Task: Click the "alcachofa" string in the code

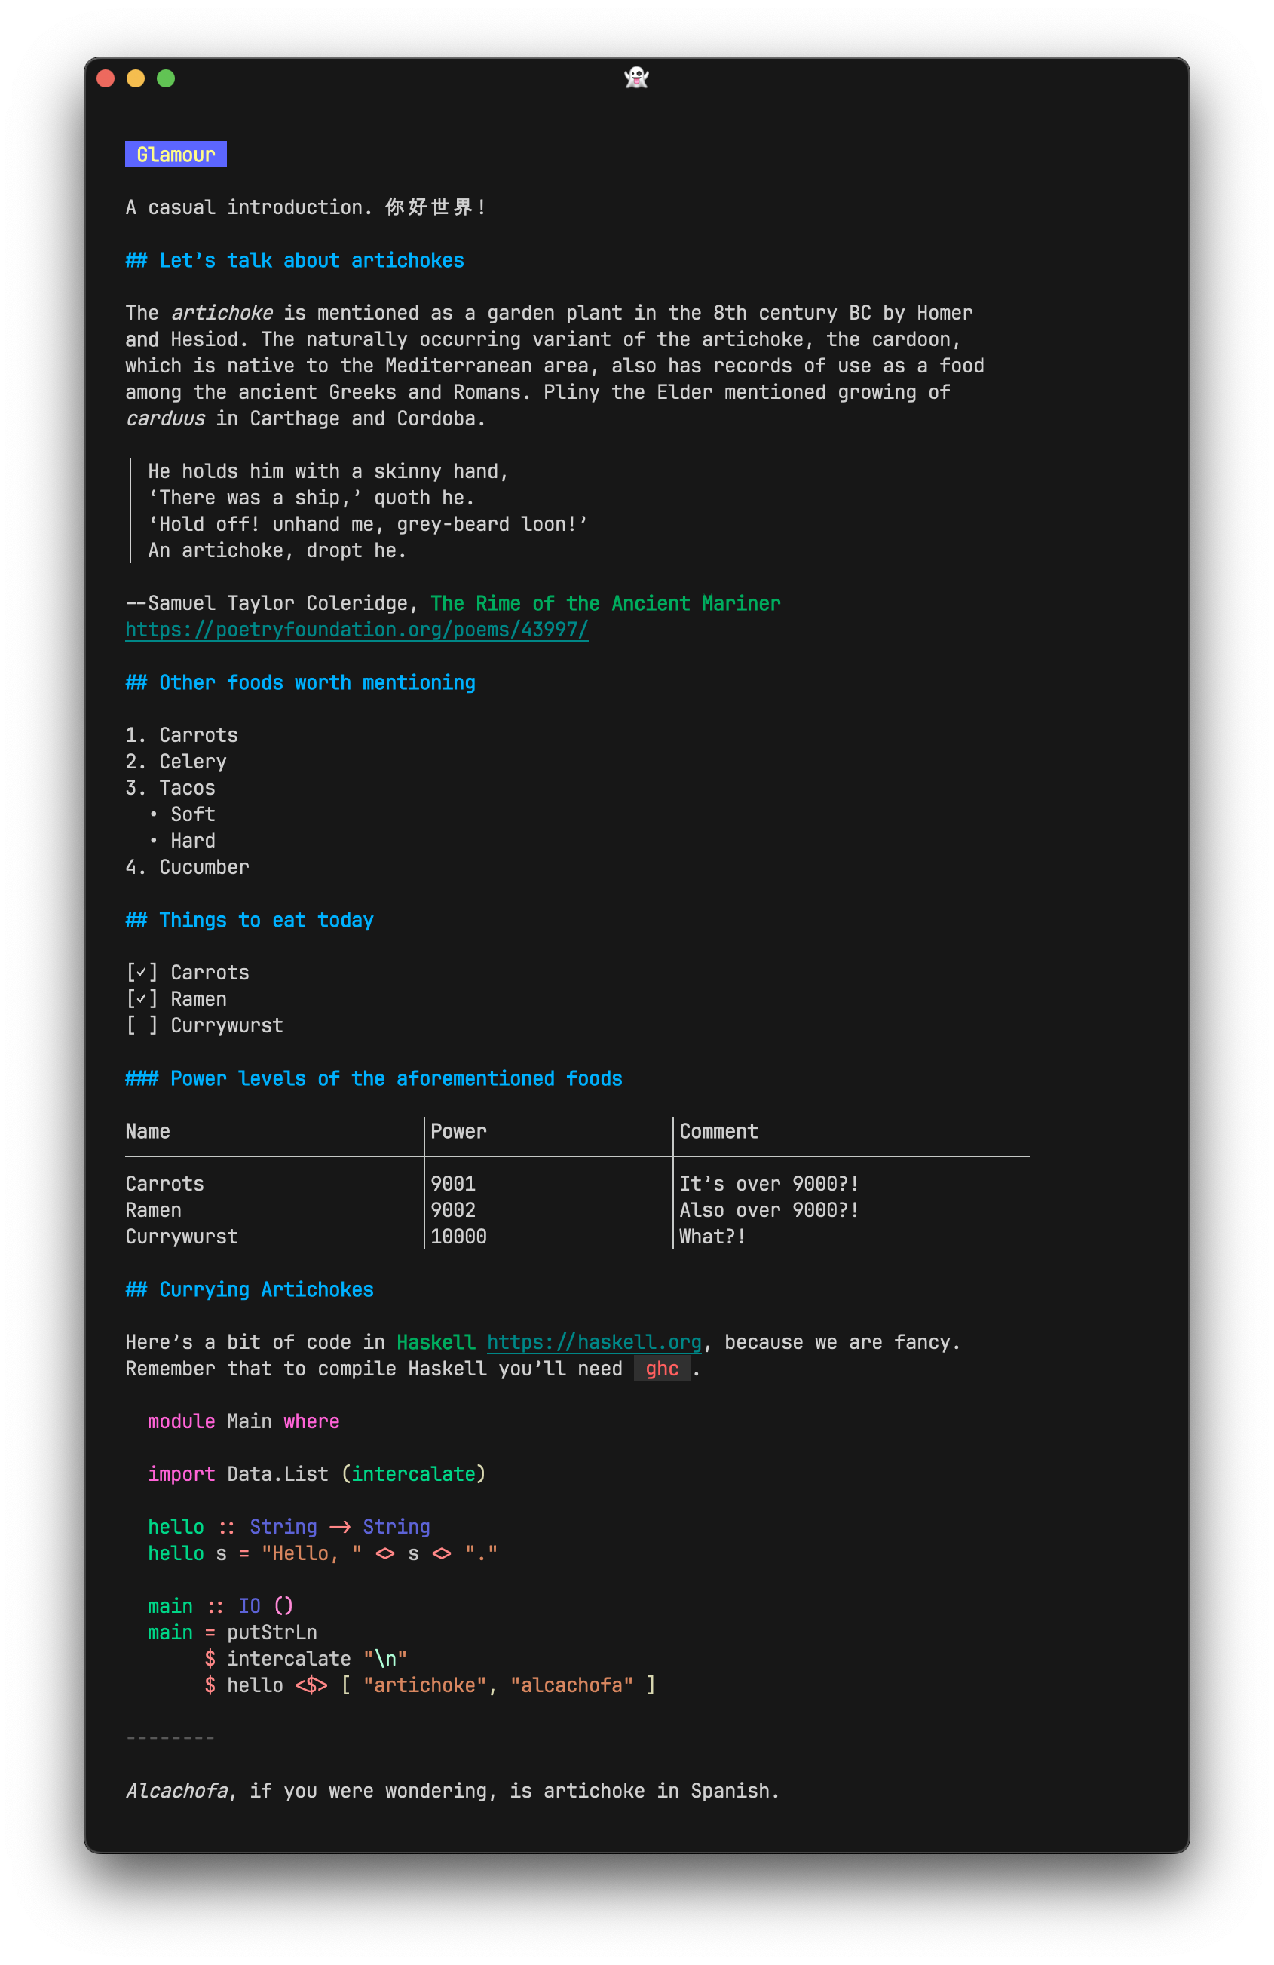Action: pyautogui.click(x=571, y=1685)
